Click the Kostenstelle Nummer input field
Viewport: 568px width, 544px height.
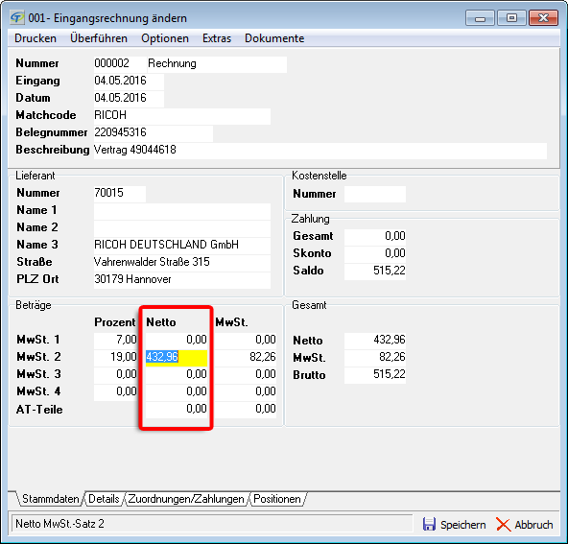coord(375,194)
